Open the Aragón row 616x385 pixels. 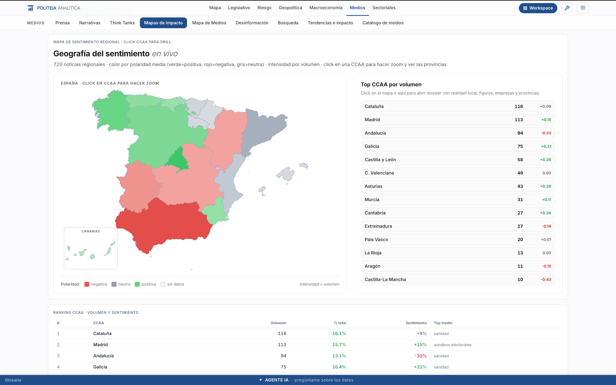pyautogui.click(x=458, y=266)
